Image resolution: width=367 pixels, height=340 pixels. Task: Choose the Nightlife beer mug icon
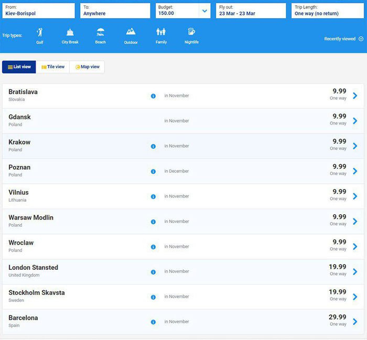tap(191, 33)
